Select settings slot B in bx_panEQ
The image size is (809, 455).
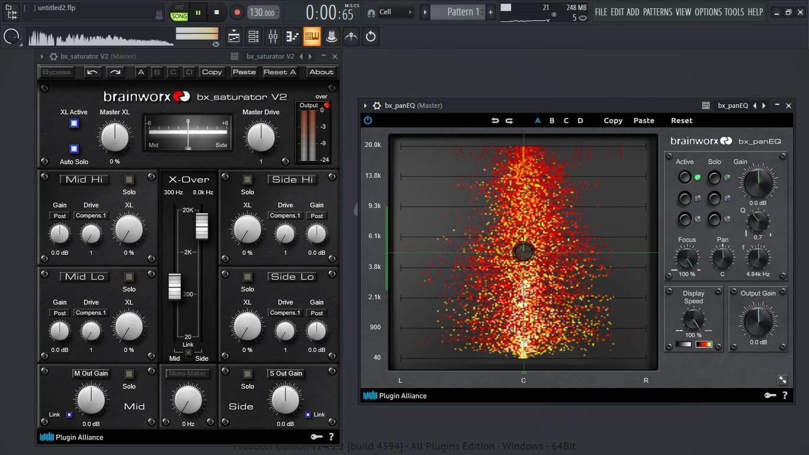(552, 120)
